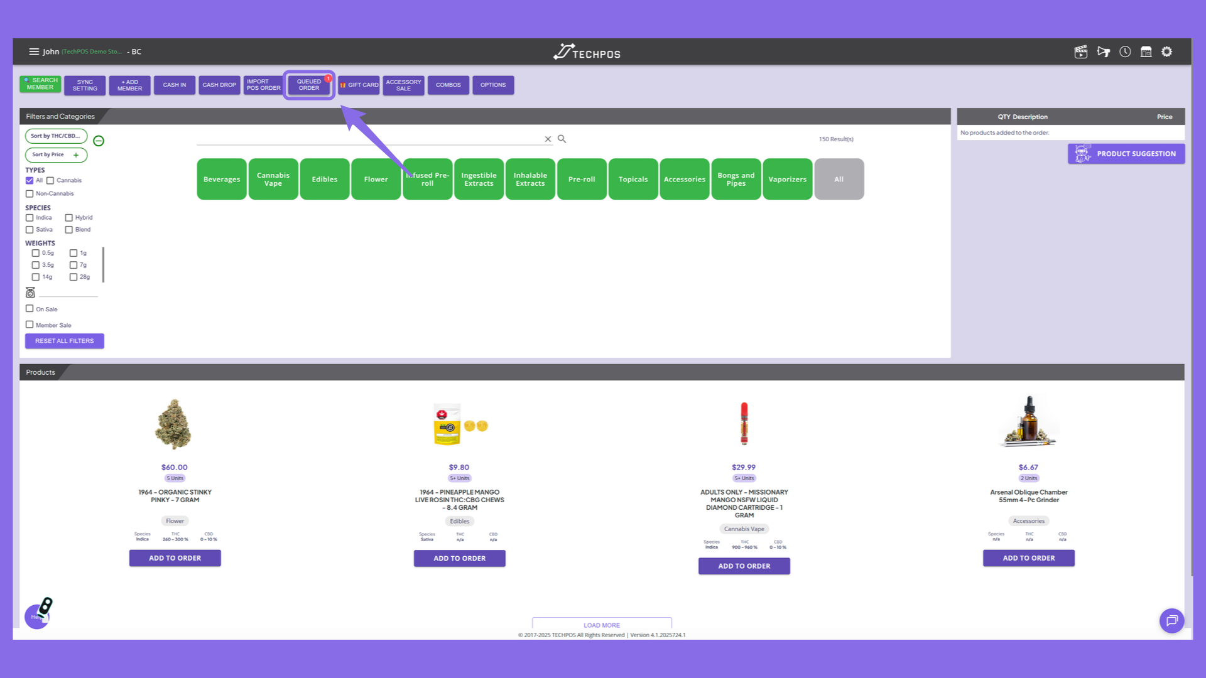The width and height of the screenshot is (1206, 678).
Task: Collapse Sort by THC/CBD with minus icon
Action: (x=99, y=141)
